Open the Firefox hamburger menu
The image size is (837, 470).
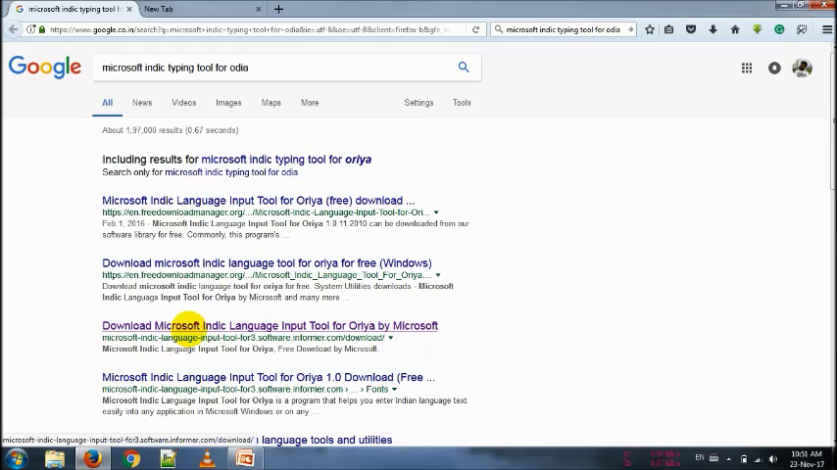tap(827, 30)
